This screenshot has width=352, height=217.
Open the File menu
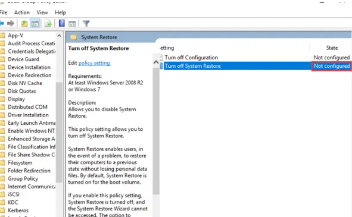point(4,12)
